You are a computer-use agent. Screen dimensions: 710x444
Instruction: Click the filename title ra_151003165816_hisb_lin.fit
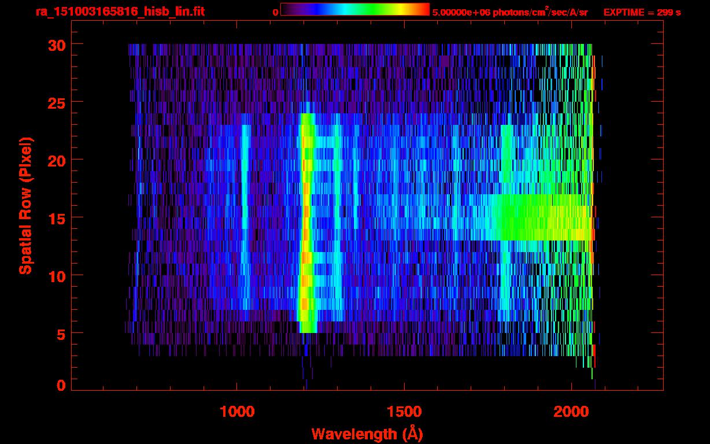pos(120,12)
